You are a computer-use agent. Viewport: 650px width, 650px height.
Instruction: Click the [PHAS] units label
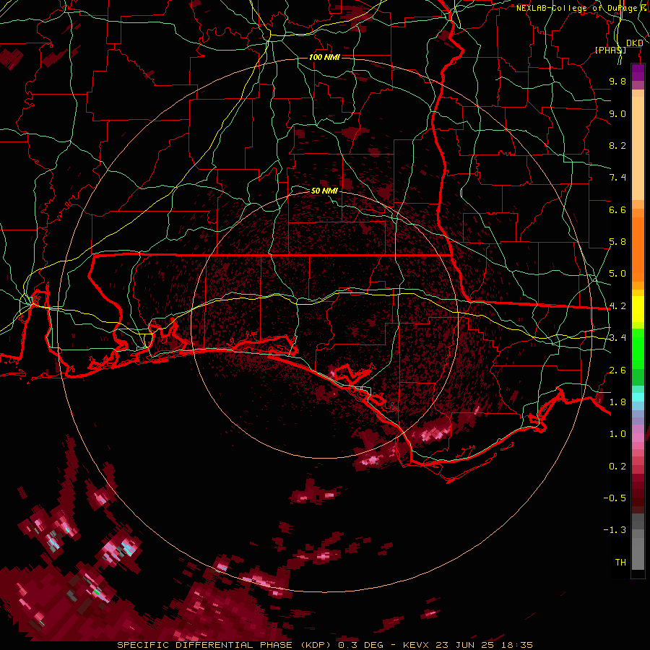[x=610, y=50]
